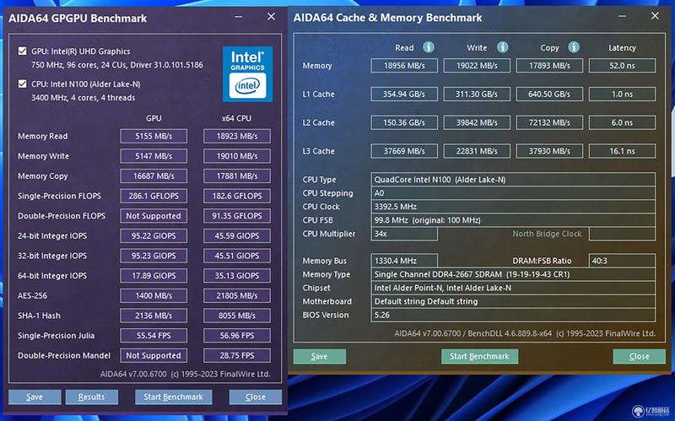
Task: Click Chipset field Intel Alder Point-N
Action: coord(513,288)
